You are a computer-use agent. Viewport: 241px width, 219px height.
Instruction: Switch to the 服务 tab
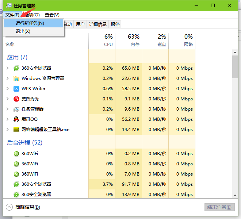tap(115, 24)
